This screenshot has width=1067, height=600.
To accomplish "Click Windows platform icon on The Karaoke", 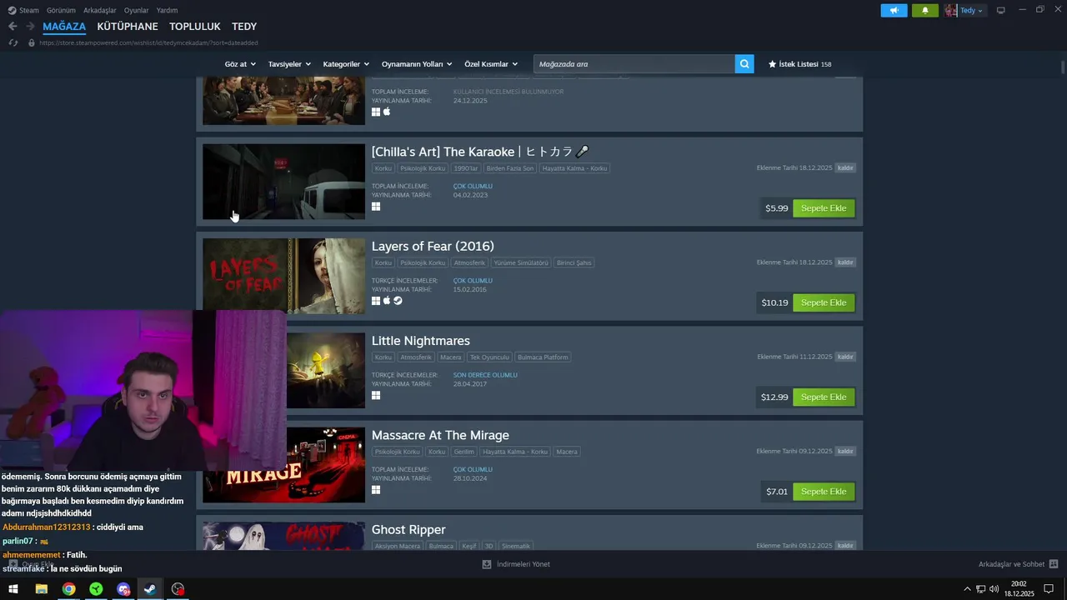I will pyautogui.click(x=376, y=207).
